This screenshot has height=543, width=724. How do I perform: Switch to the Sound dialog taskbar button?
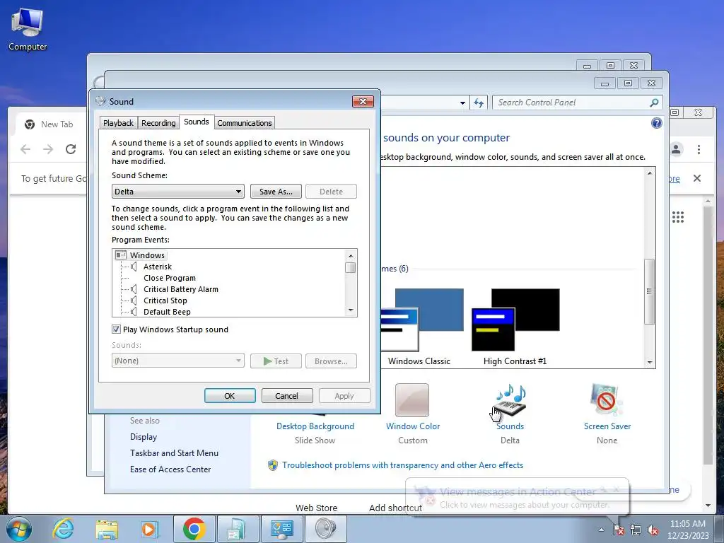(325, 529)
